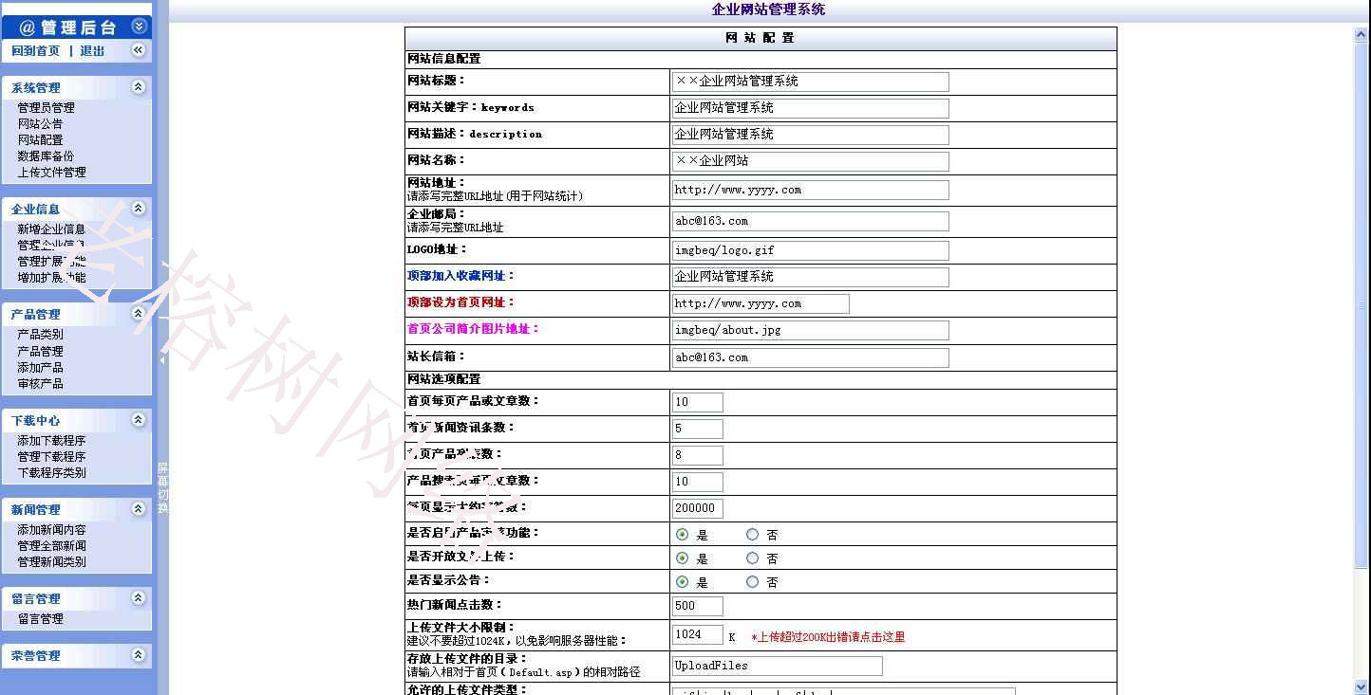Select 否 for 是否开放文件上传
Screen dimensions: 1371x695
[753, 558]
